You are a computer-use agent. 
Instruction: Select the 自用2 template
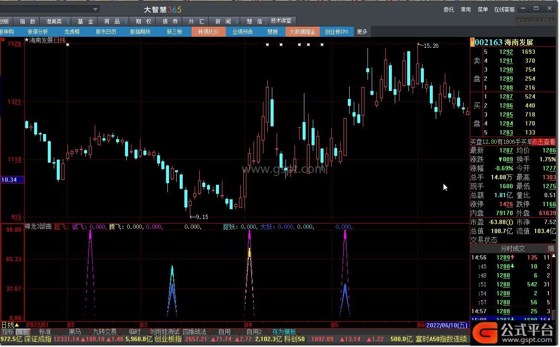[254, 332]
